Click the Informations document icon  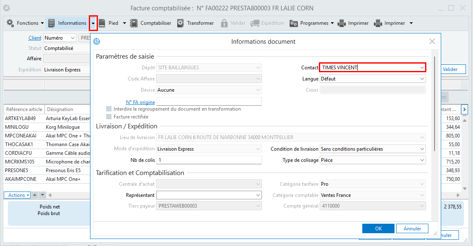point(52,23)
